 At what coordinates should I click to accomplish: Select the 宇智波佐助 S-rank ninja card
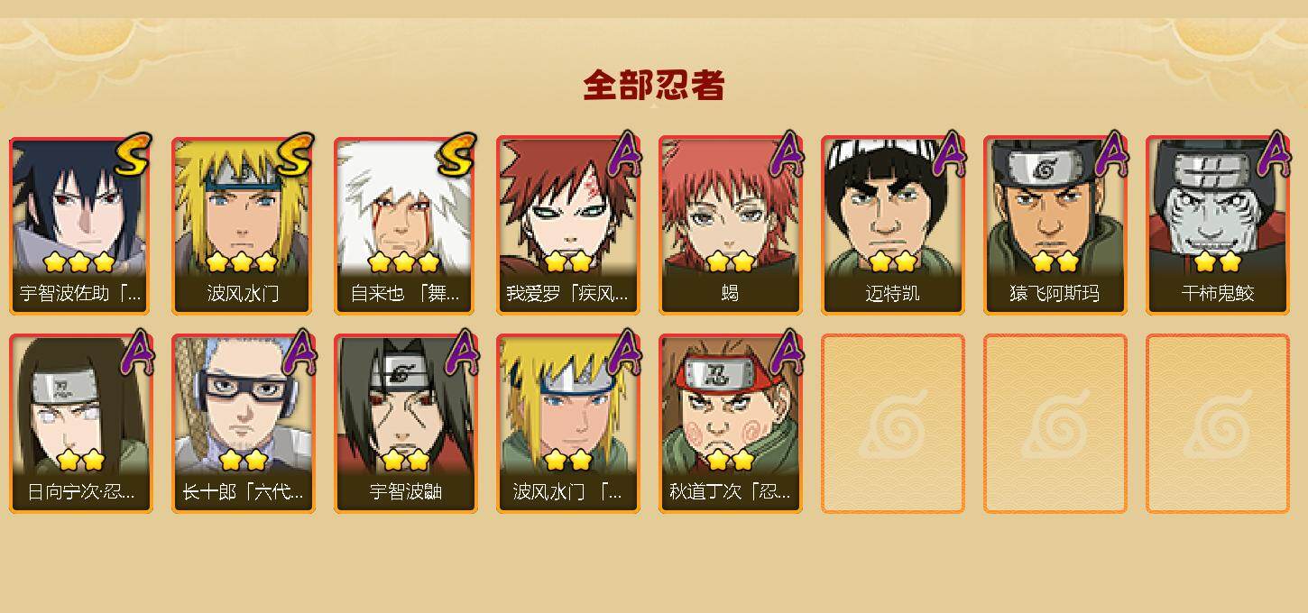coord(81,225)
